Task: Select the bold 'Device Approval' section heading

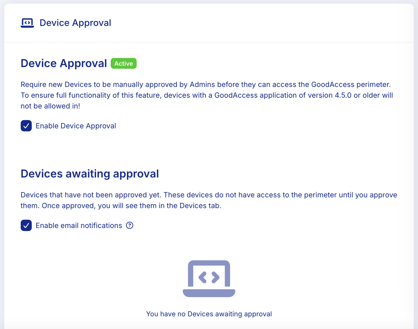Action: [x=64, y=63]
